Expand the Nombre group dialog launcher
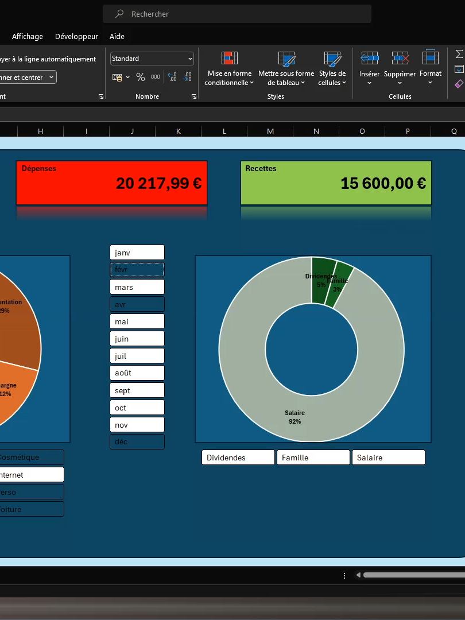The height and width of the screenshot is (620, 465). tap(194, 96)
